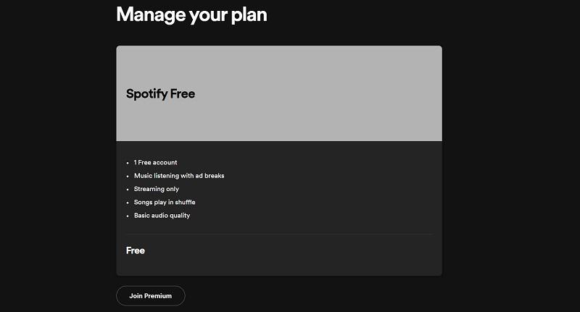Click the '1 Free account' feature text
The height and width of the screenshot is (312, 580).
[155, 162]
